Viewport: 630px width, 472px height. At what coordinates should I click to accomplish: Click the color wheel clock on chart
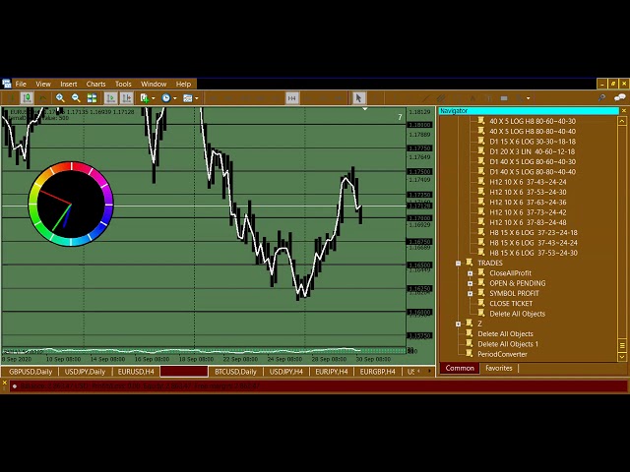pos(71,204)
